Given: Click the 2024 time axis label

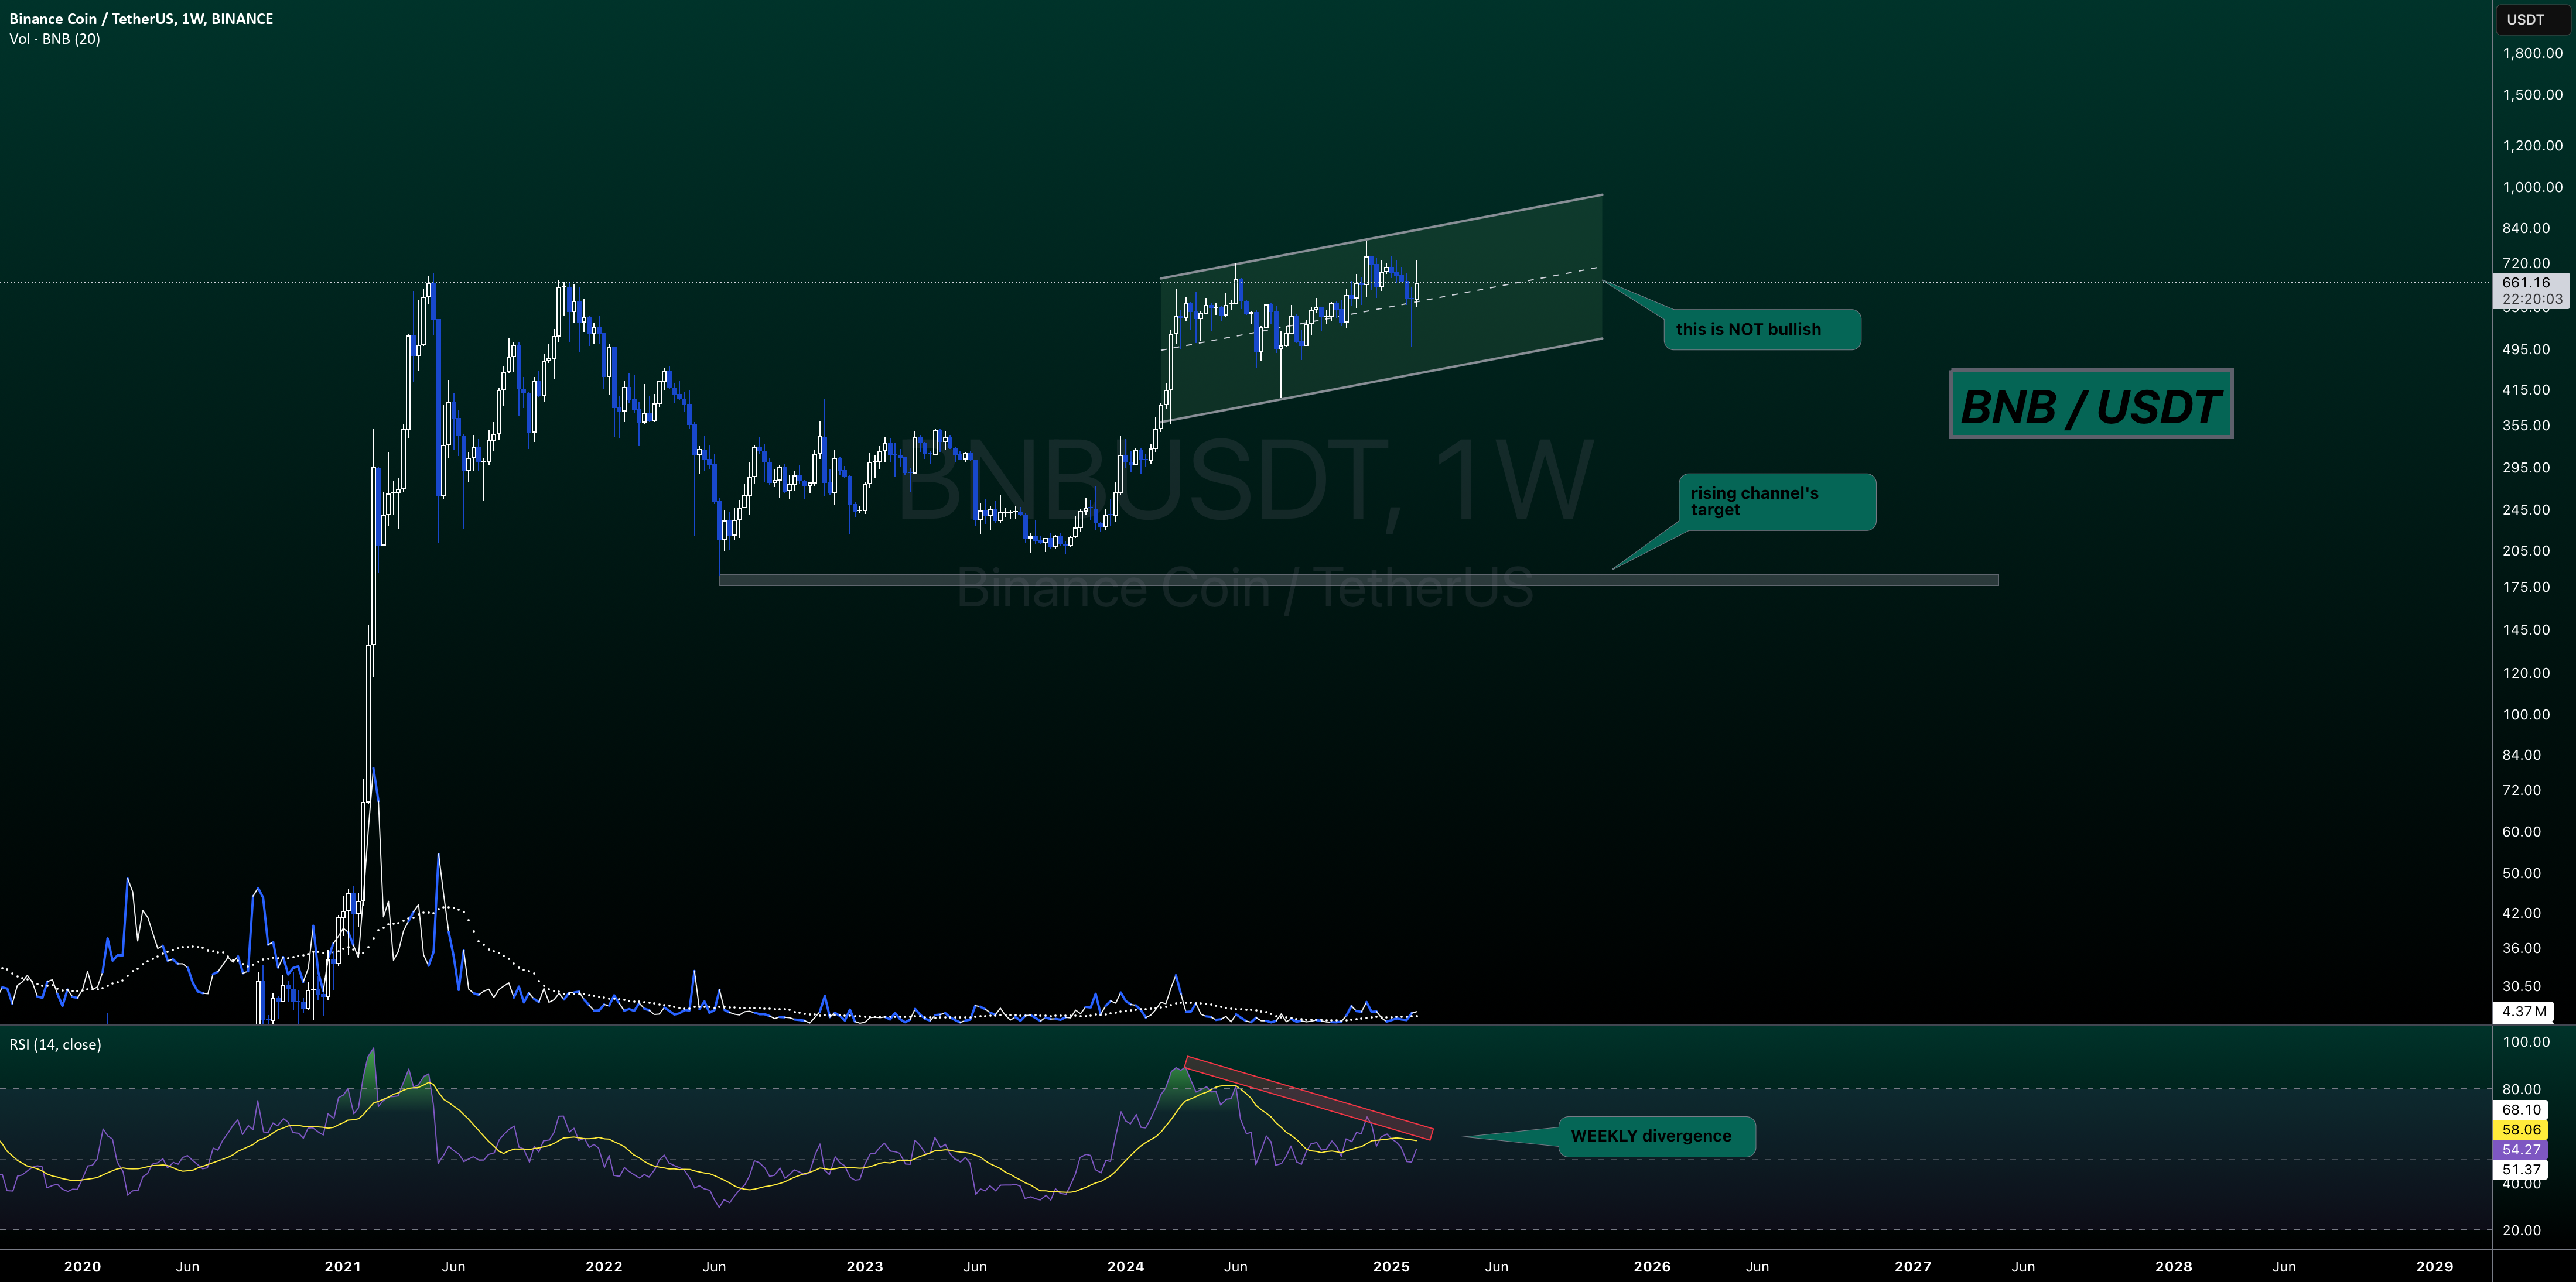Looking at the screenshot, I should pyautogui.click(x=1126, y=1266).
